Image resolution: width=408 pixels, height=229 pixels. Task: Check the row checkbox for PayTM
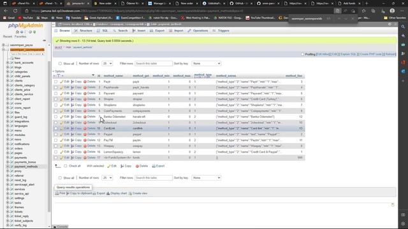55,140
